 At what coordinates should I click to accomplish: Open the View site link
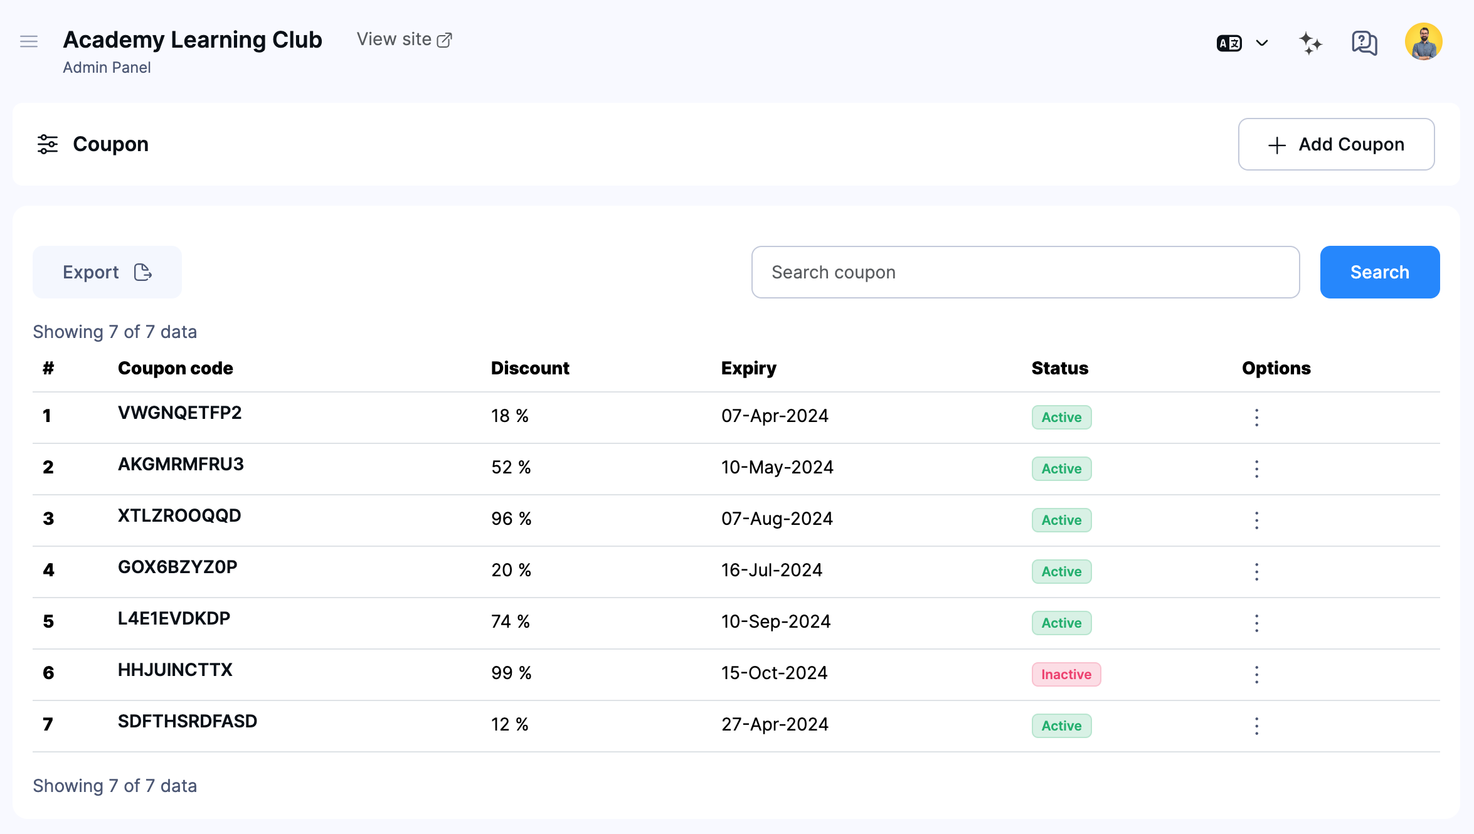[x=395, y=38]
